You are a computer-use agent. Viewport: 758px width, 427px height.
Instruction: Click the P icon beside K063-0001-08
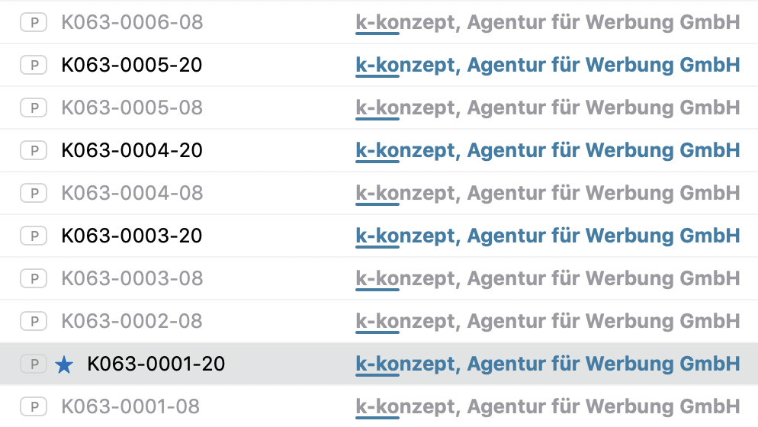click(x=34, y=407)
